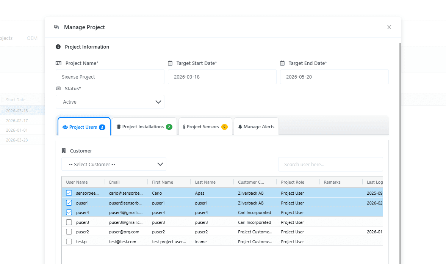Click the Project Name card icon
Screen dimensions: 446x277
pos(59,63)
